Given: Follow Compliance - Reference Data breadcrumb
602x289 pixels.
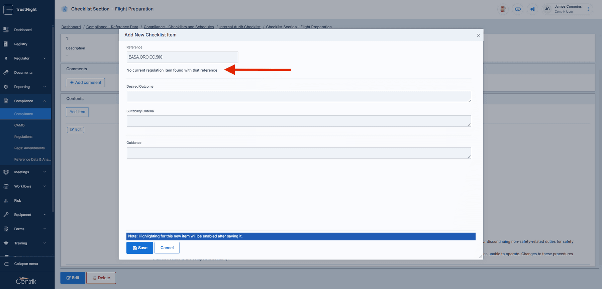Looking at the screenshot, I should tap(112, 27).
